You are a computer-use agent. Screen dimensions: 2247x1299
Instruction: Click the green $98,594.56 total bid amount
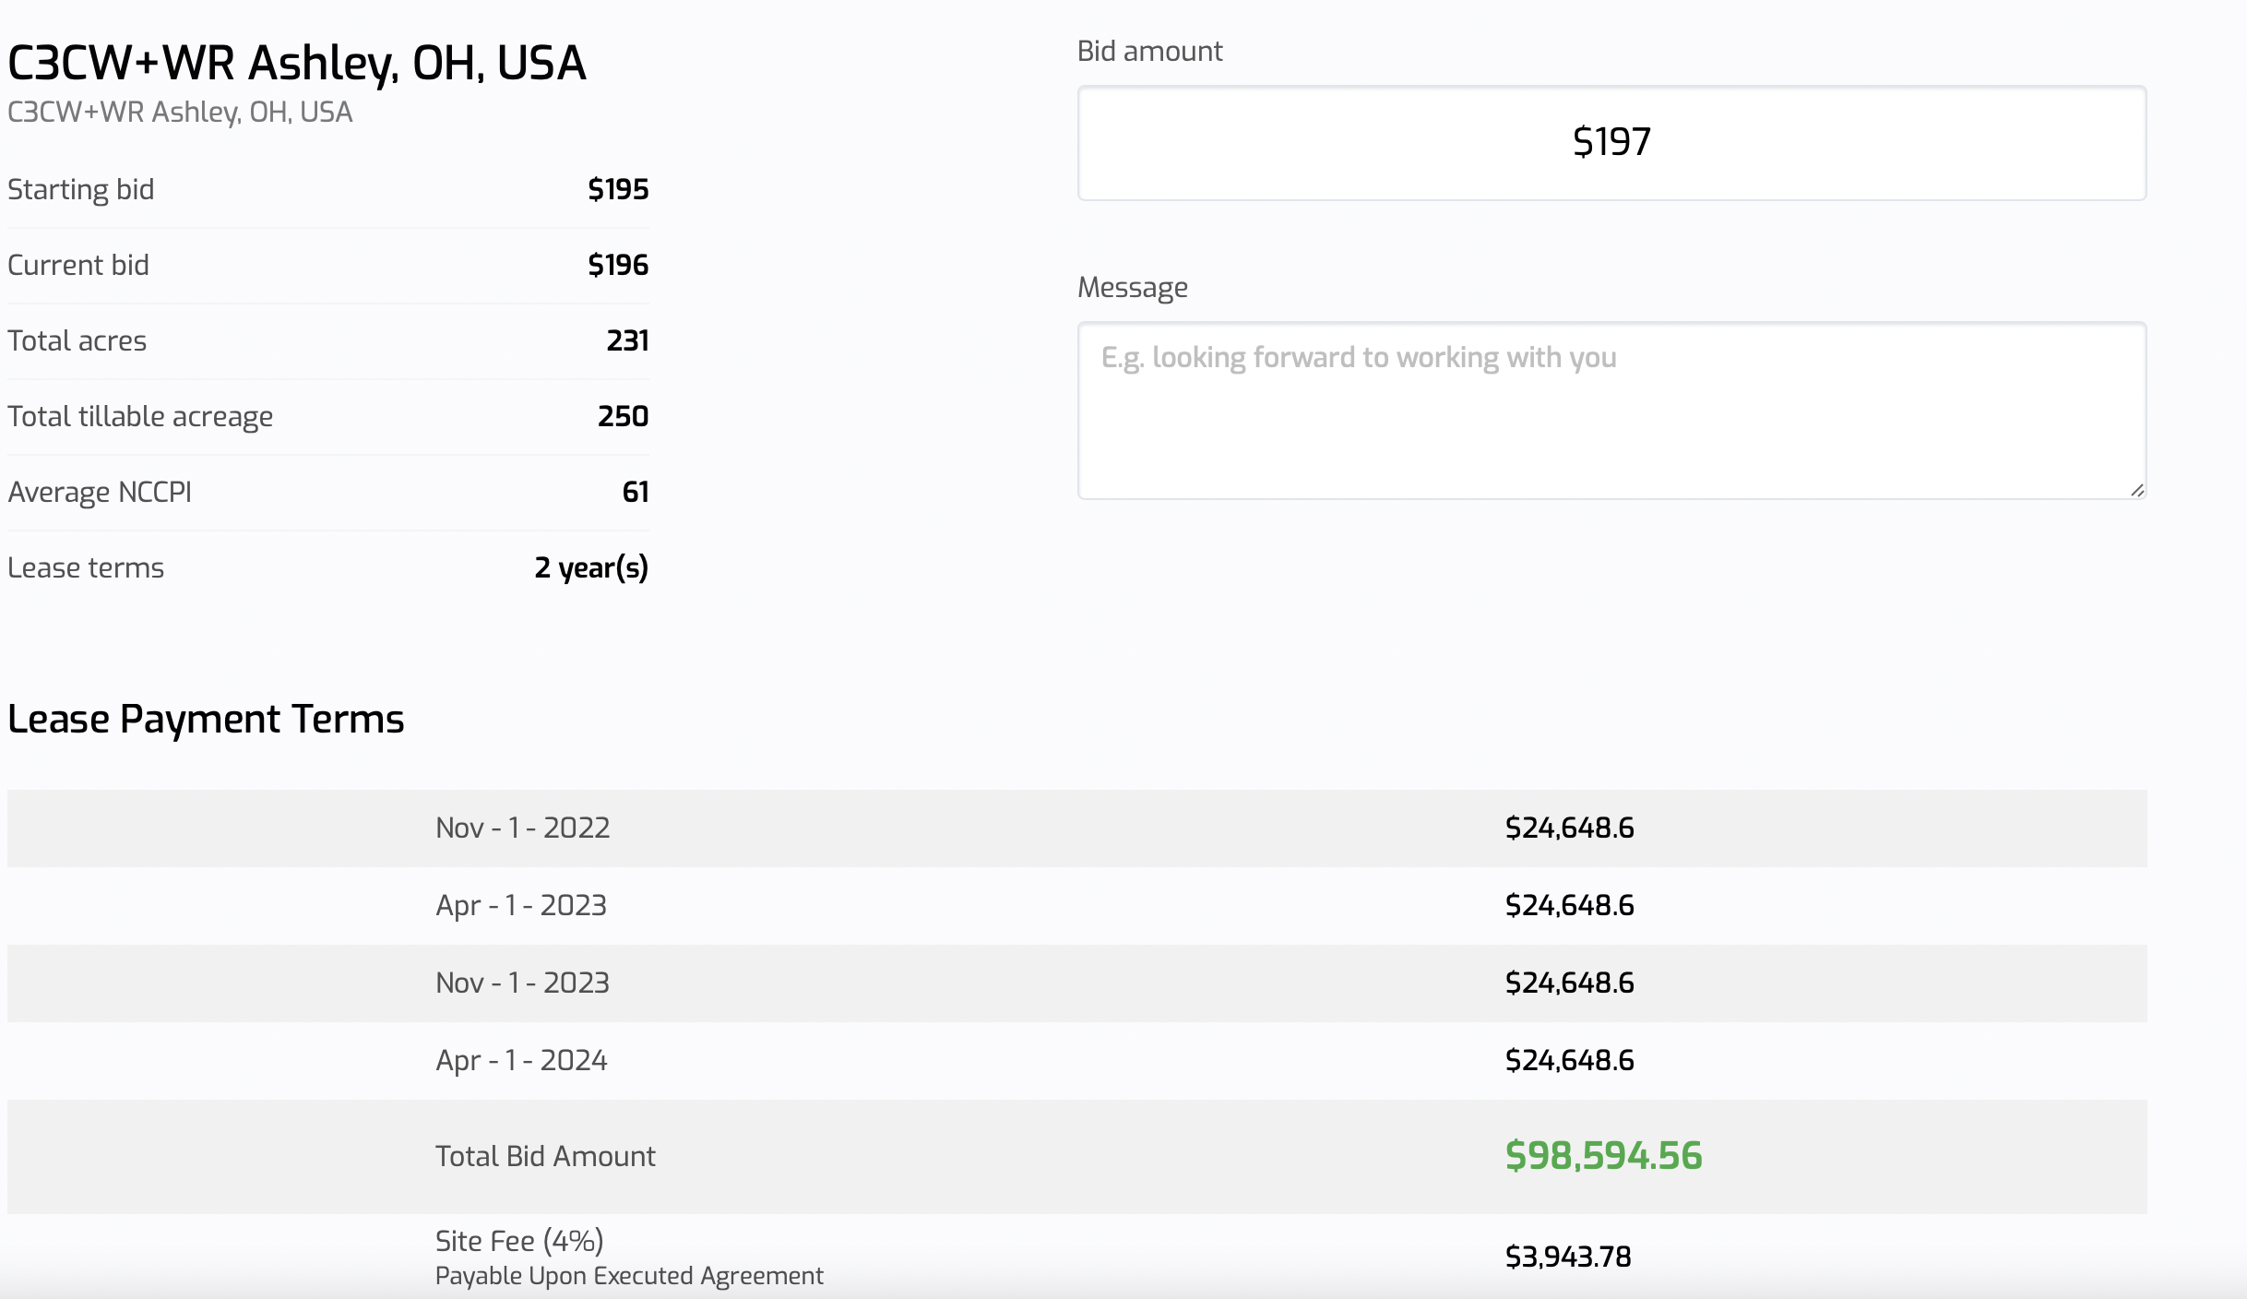1603,1156
